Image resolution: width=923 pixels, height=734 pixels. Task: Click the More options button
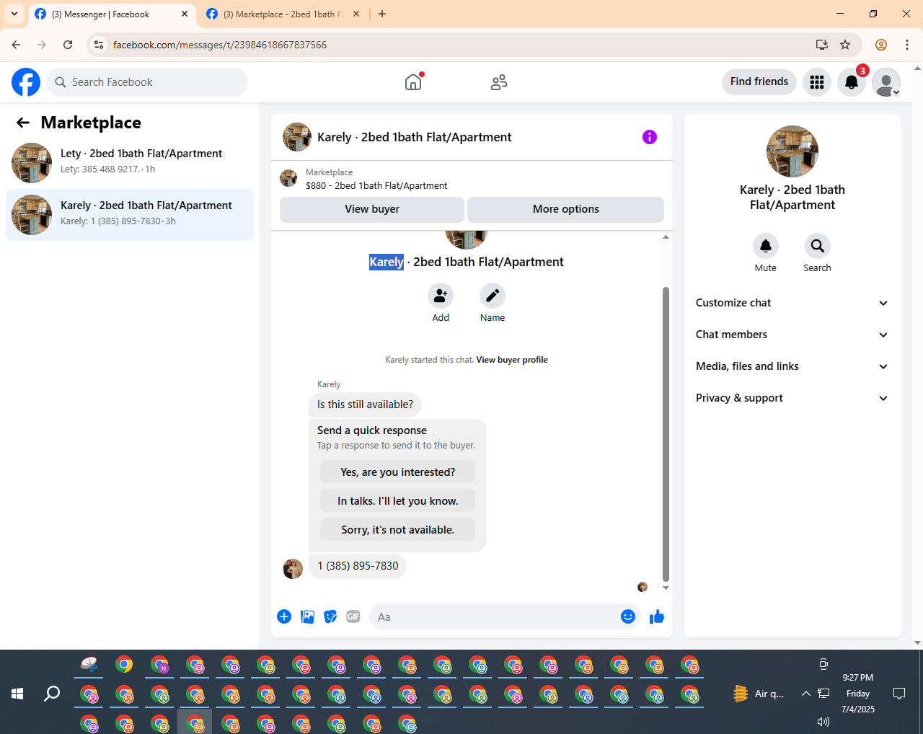click(566, 209)
